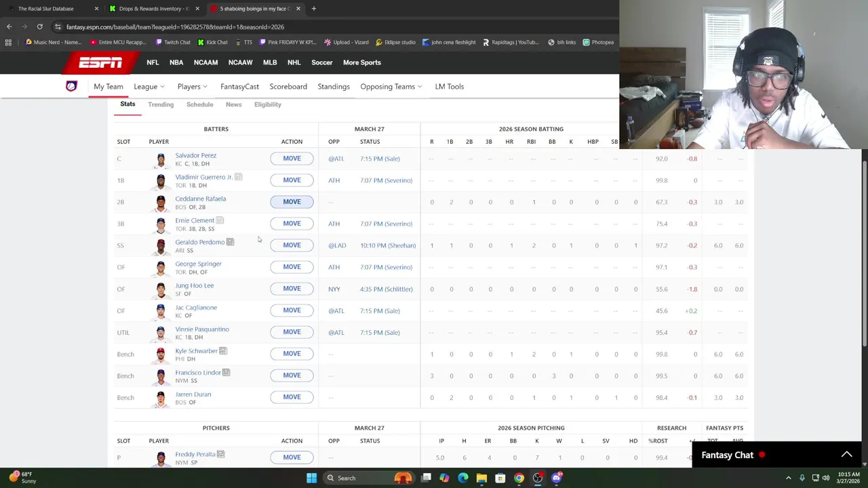868x488 pixels.
Task: Open Freddy Peralta's news note icon
Action: [220, 454]
